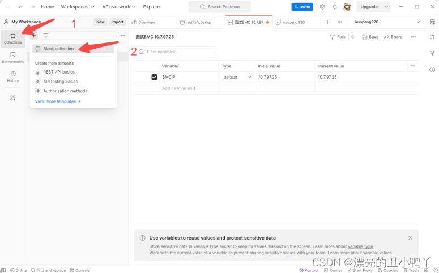Open variable table column options ellipsis
The image size is (439, 273).
[x=413, y=66]
